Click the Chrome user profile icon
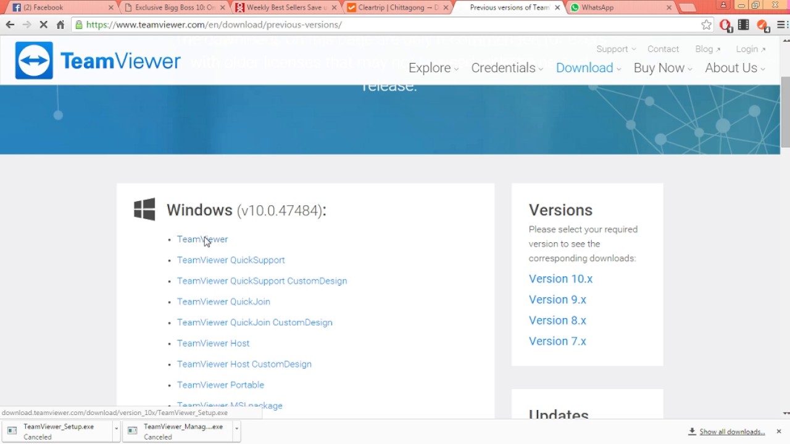This screenshot has height=444, width=790. [723, 5]
